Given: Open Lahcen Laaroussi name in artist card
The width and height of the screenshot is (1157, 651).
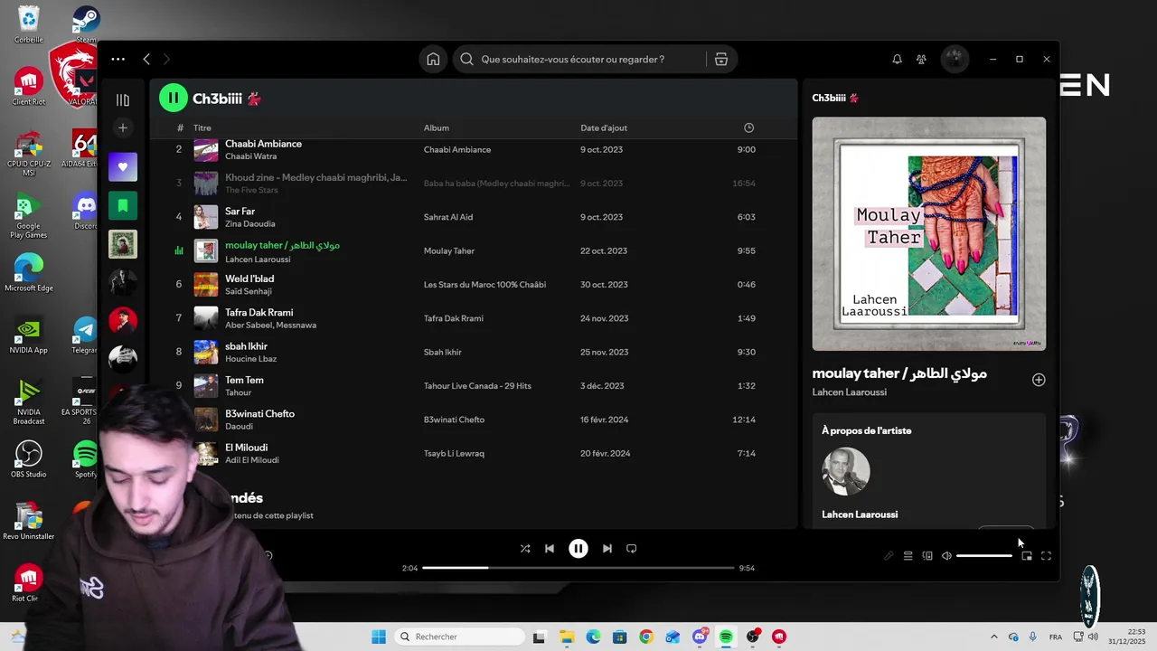Looking at the screenshot, I should (860, 514).
